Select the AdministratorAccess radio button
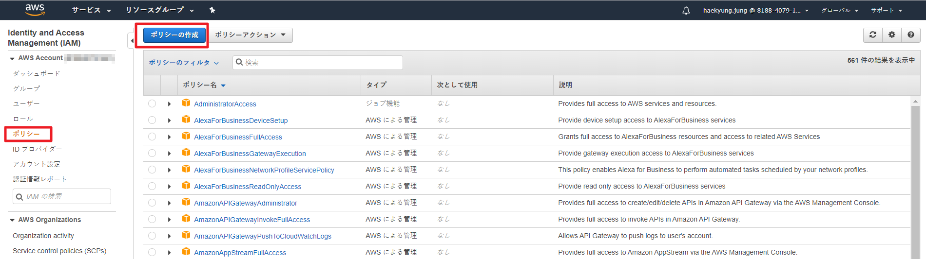Image resolution: width=926 pixels, height=259 pixels. tap(152, 104)
